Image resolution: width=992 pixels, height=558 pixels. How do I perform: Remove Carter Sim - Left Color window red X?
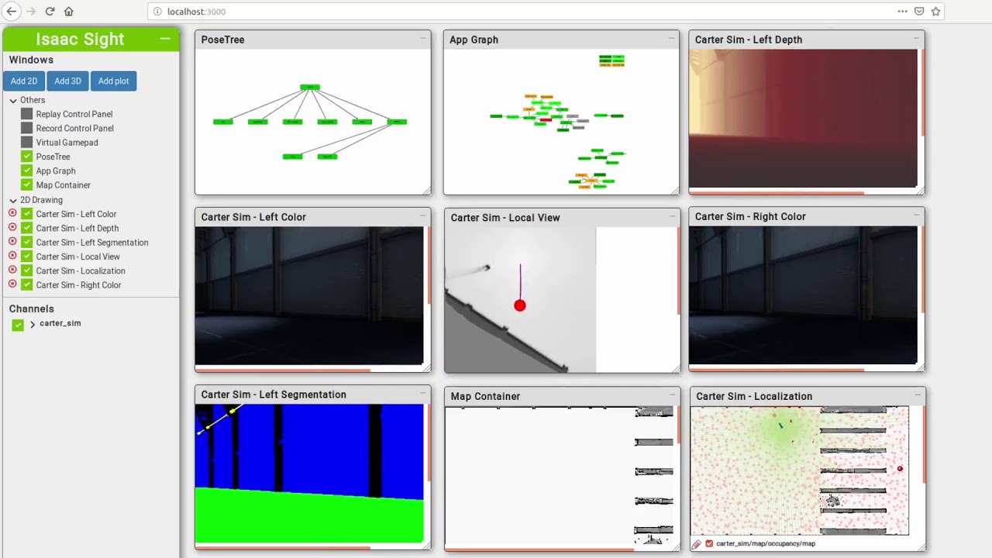12,214
